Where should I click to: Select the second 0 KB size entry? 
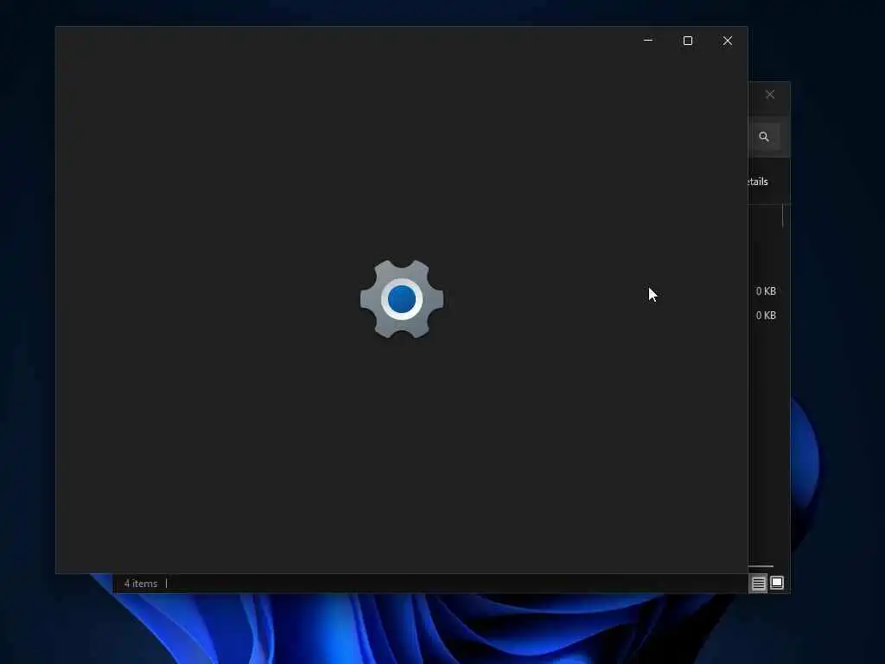tap(766, 315)
